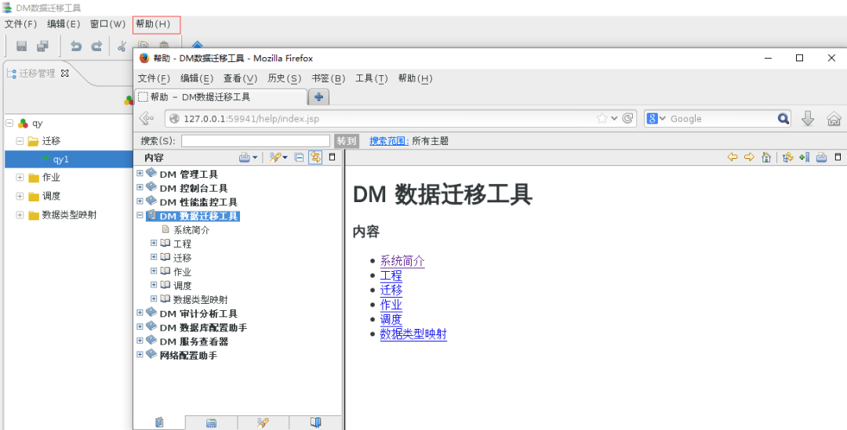Click the Bookmark Document icon in content toolbar
Image resolution: width=847 pixels, height=430 pixels.
pyautogui.click(x=805, y=157)
